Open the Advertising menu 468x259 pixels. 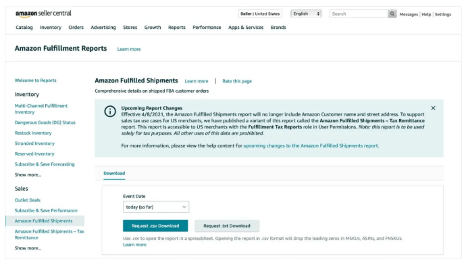click(x=103, y=28)
